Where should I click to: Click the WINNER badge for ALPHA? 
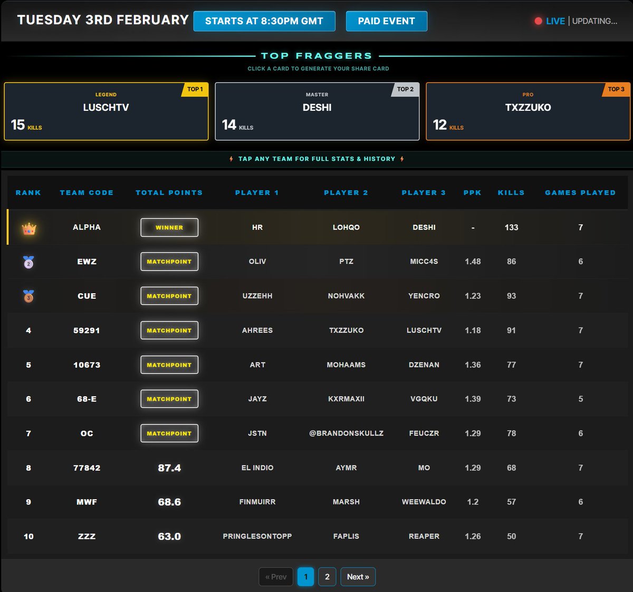tap(169, 227)
